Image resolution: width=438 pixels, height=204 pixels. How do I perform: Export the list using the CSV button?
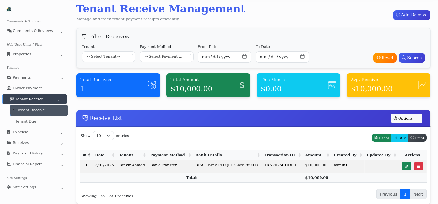[399, 138]
